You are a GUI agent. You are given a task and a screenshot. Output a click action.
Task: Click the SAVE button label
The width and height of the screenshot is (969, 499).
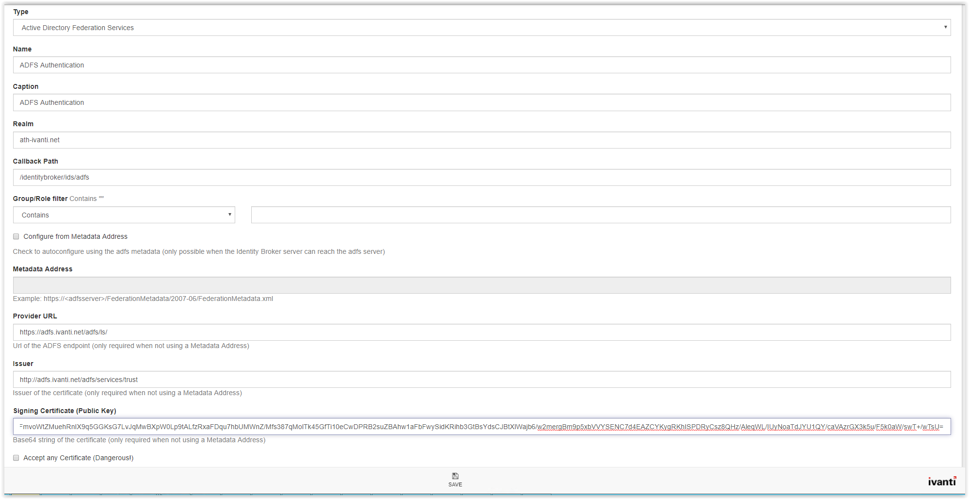455,484
